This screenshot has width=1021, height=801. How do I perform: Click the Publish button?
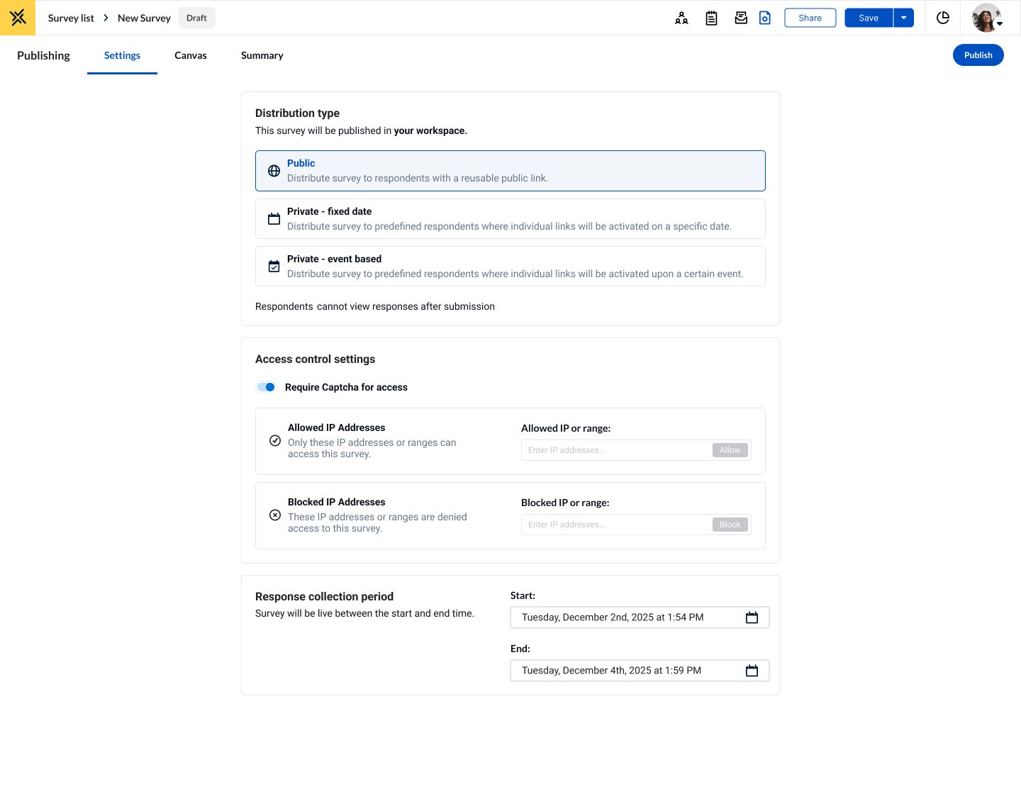[978, 55]
